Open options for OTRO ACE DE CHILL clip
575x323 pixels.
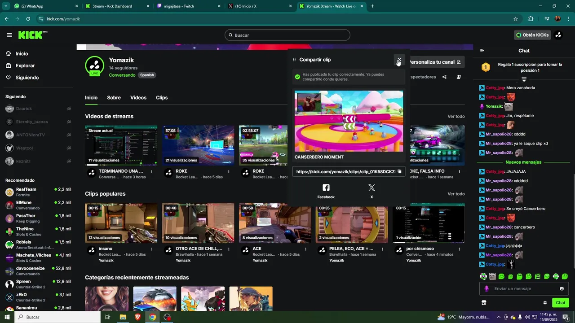click(x=229, y=249)
